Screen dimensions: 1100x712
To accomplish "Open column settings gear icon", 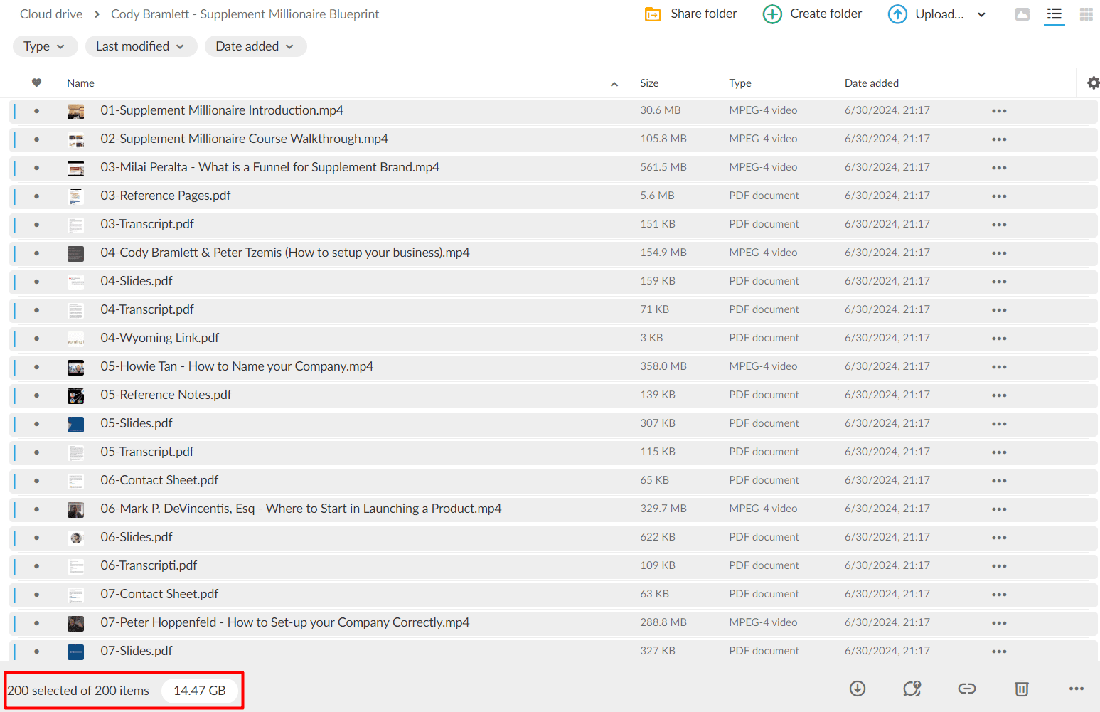I will (1094, 83).
